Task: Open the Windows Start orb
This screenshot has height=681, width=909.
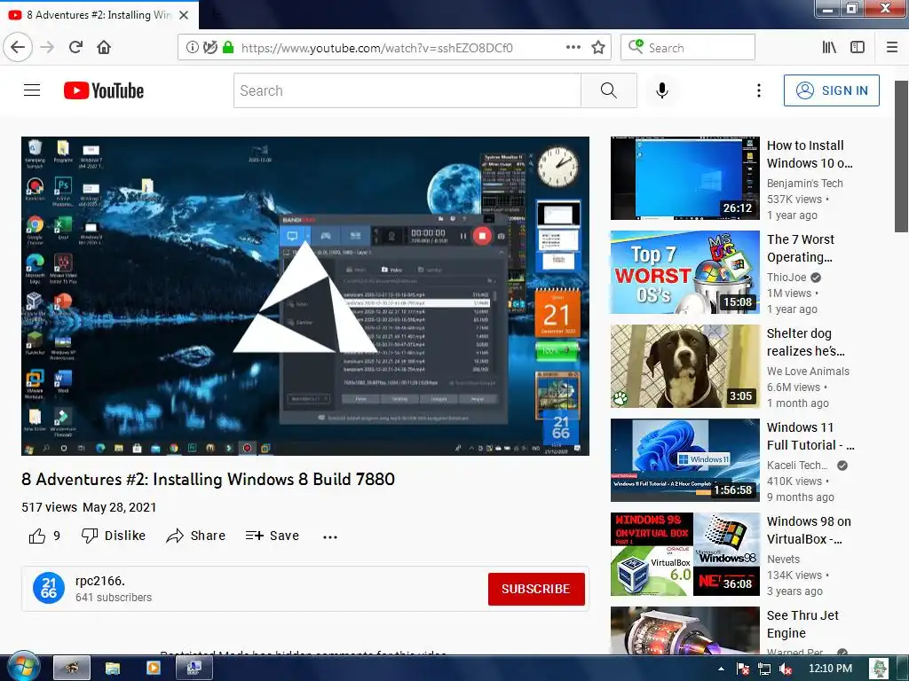Action: pyautogui.click(x=23, y=668)
